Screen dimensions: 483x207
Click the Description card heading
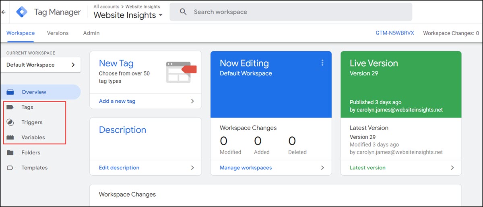tap(122, 130)
